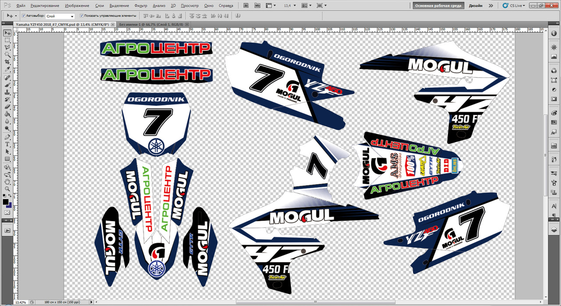Select Основная рабочая среда workspace
Screen dimensions: 561x306
click(437, 6)
